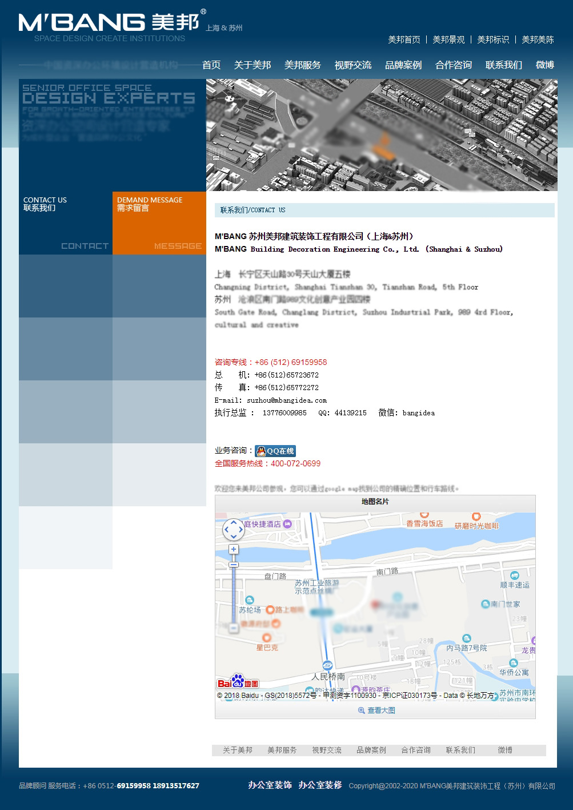573x810 pixels.
Task: Visit the 美邦首页 top link
Action: tap(404, 39)
